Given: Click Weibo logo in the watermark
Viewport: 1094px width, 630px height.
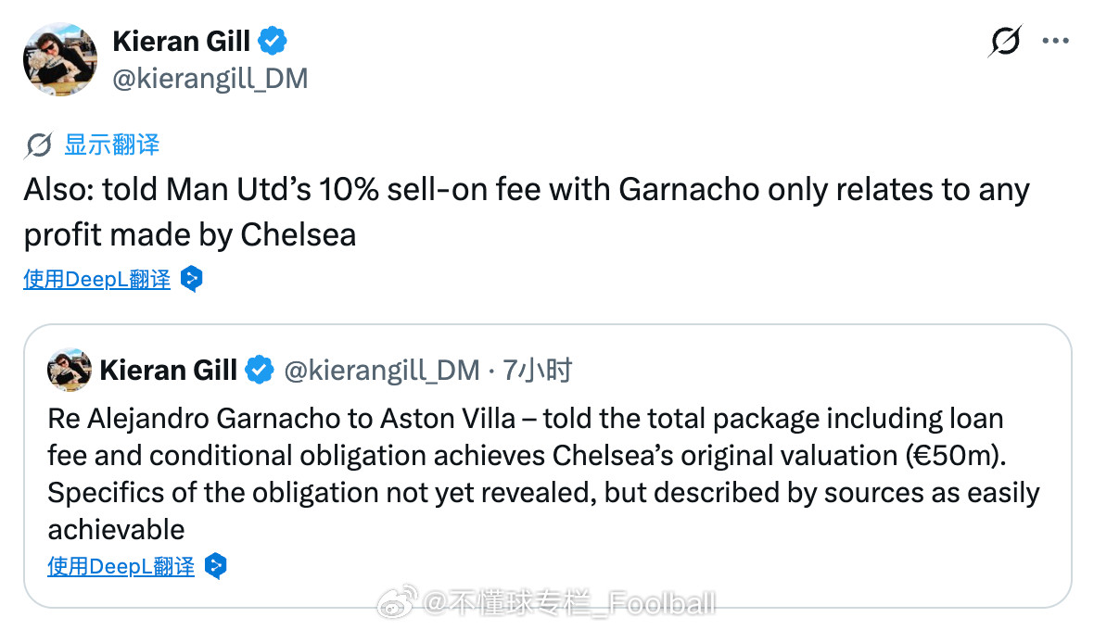Looking at the screenshot, I should (397, 602).
